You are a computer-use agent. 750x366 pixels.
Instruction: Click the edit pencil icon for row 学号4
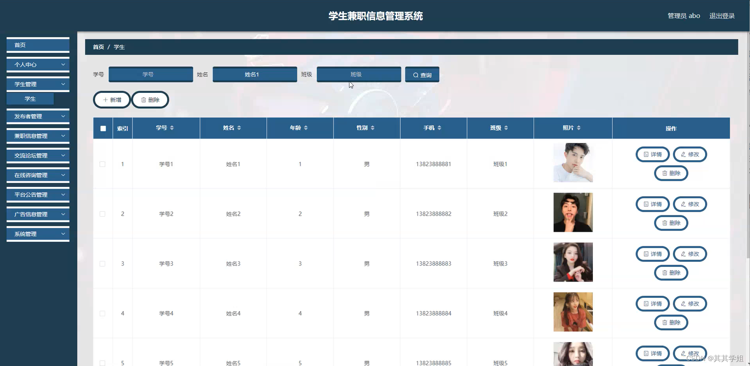tap(683, 304)
